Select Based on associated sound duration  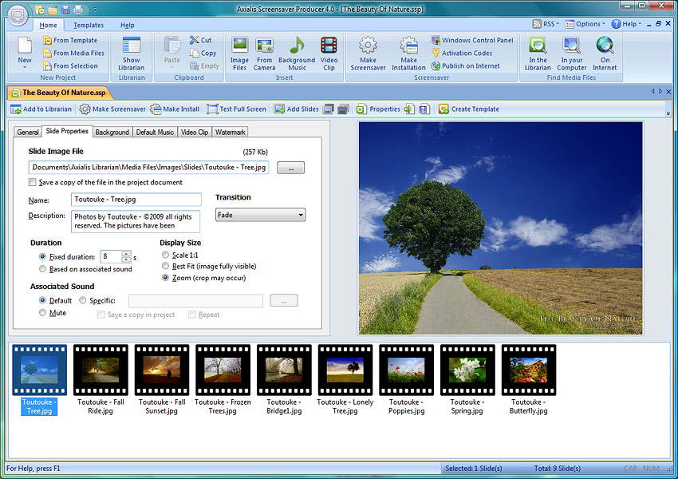43,270
